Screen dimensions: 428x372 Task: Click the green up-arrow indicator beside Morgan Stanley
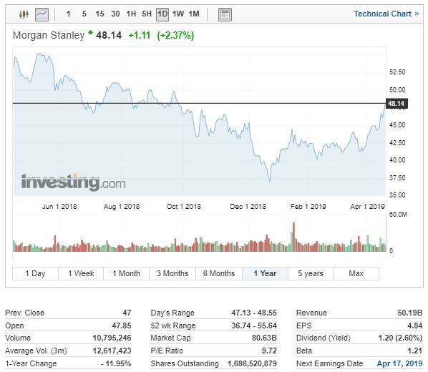[x=90, y=32]
